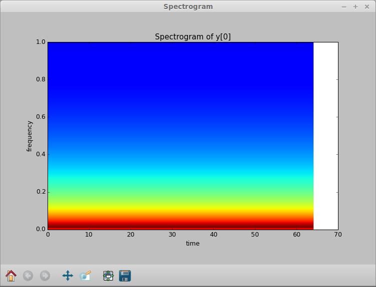This screenshot has height=287, width=376.
Task: Click the 'time' x-axis label
Action: (x=192, y=244)
